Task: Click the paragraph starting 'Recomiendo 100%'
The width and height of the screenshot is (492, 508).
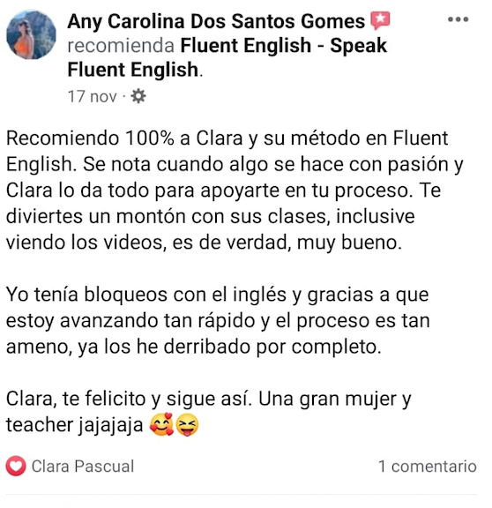Action: click(235, 190)
